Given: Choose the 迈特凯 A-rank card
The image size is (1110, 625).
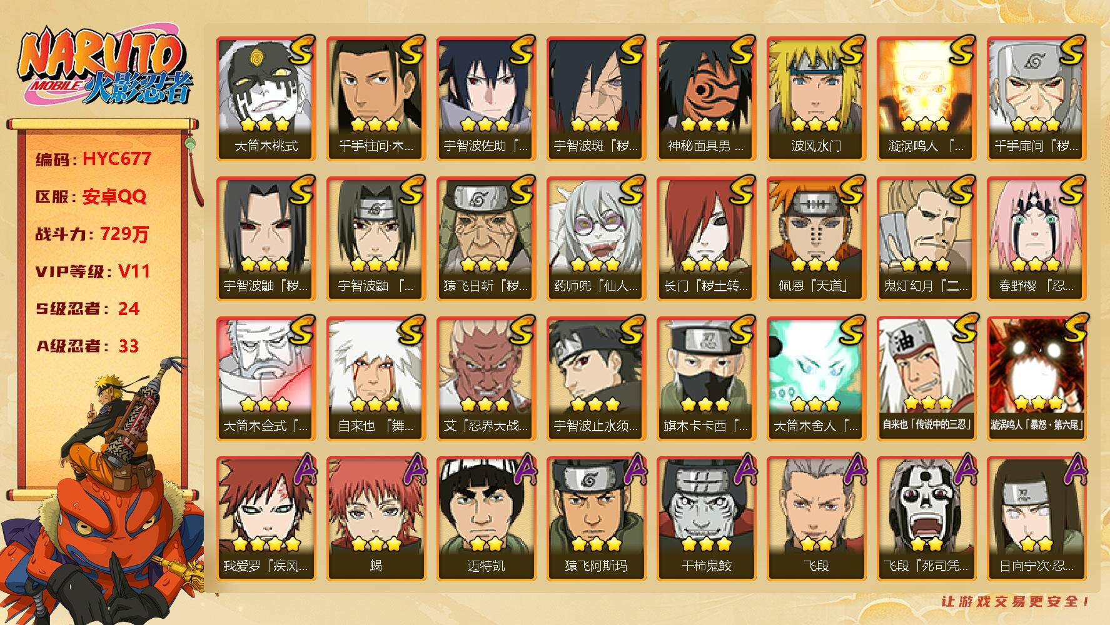Looking at the screenshot, I should (486, 519).
